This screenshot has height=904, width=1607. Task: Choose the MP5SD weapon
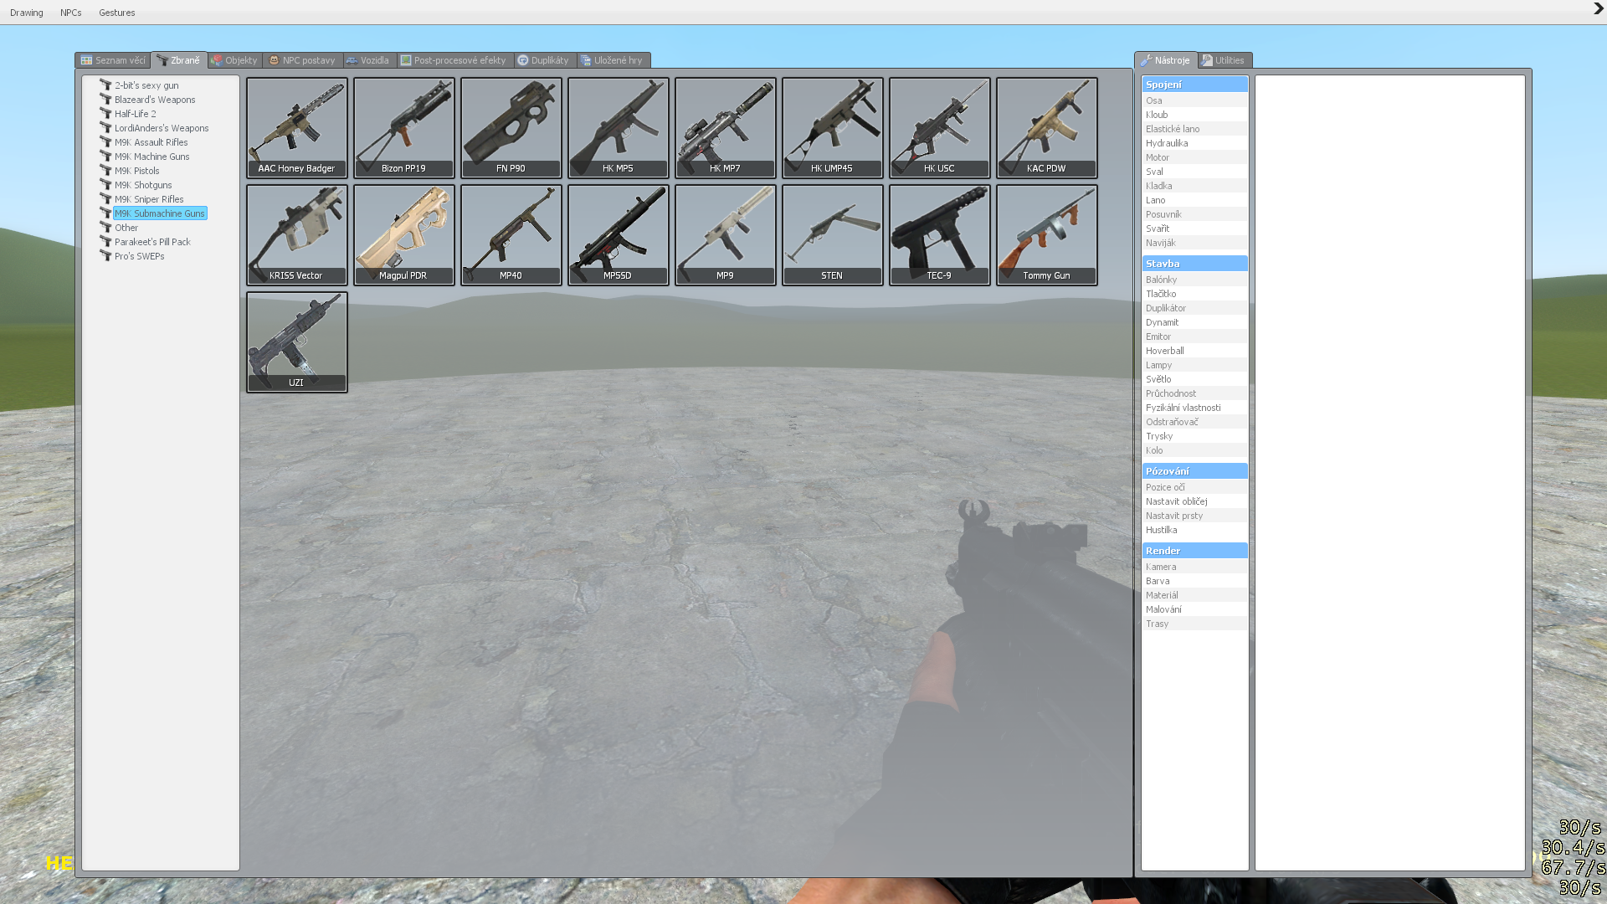619,234
